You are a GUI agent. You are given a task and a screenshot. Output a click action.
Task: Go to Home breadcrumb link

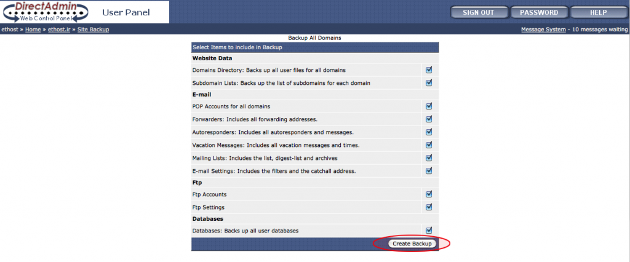click(33, 30)
